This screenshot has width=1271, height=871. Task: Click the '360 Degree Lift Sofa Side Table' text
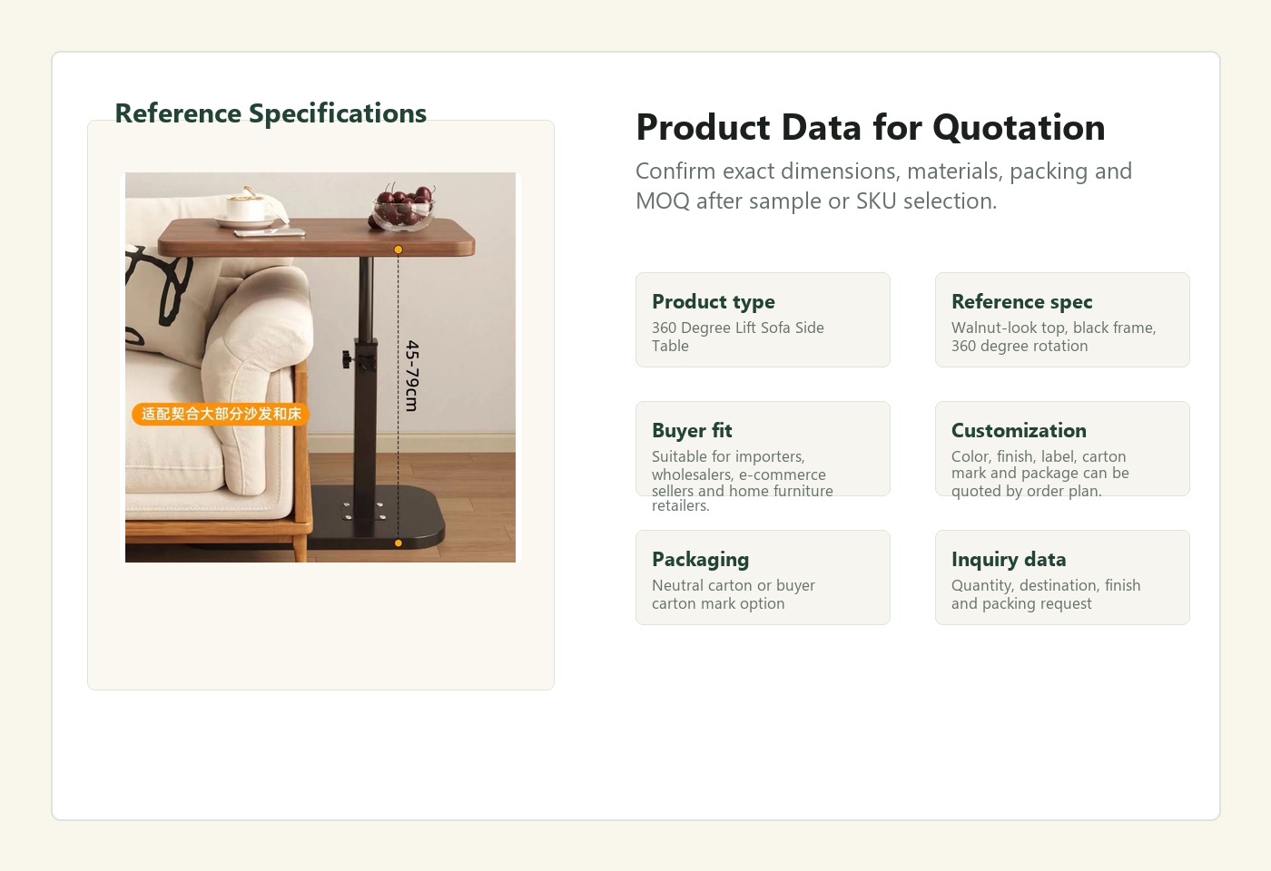click(738, 337)
